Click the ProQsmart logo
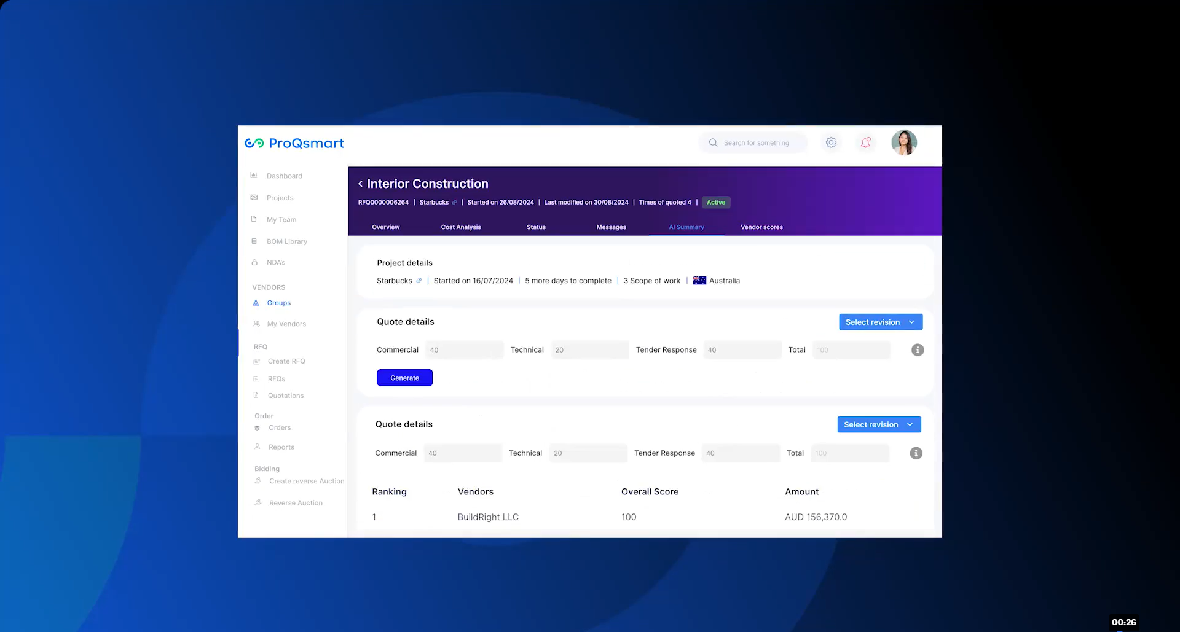The width and height of the screenshot is (1180, 632). click(x=294, y=143)
